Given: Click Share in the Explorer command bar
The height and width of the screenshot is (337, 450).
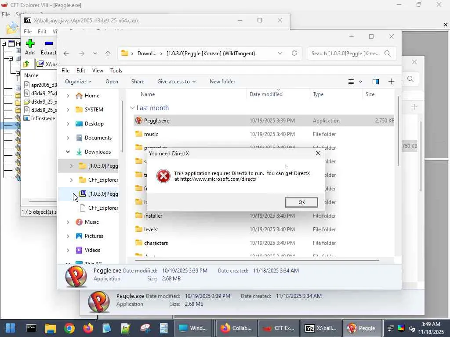Looking at the screenshot, I should 138,82.
